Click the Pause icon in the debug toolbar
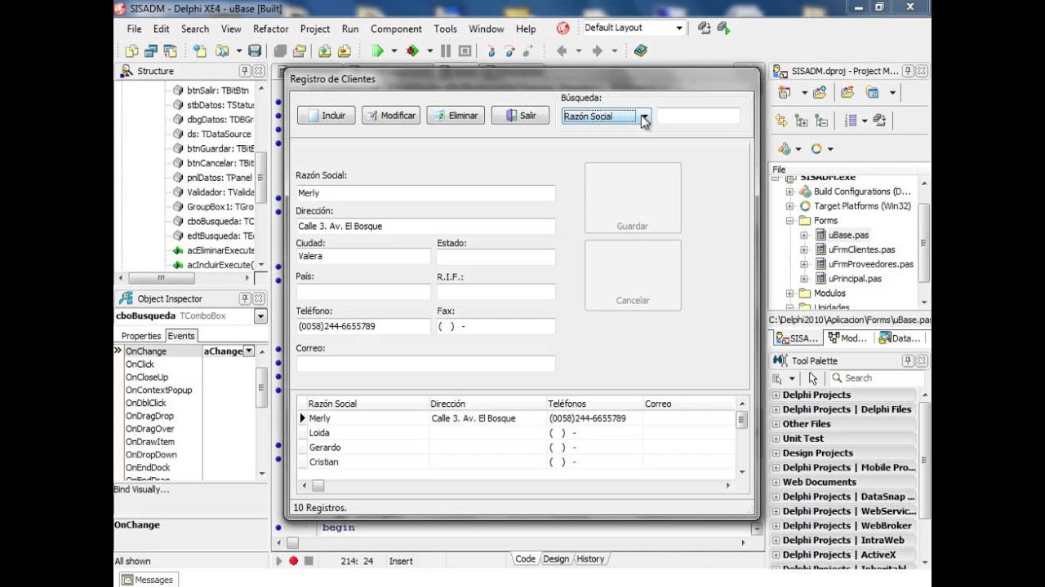This screenshot has height=587, width=1045. tap(446, 51)
